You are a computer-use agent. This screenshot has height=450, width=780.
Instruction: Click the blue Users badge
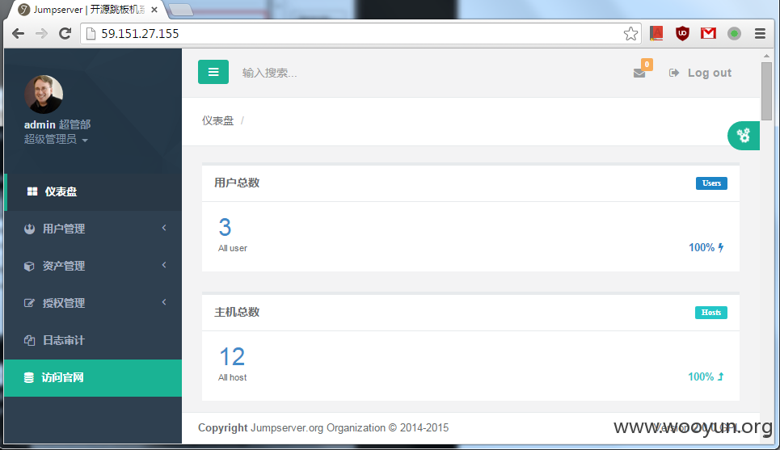click(x=711, y=183)
